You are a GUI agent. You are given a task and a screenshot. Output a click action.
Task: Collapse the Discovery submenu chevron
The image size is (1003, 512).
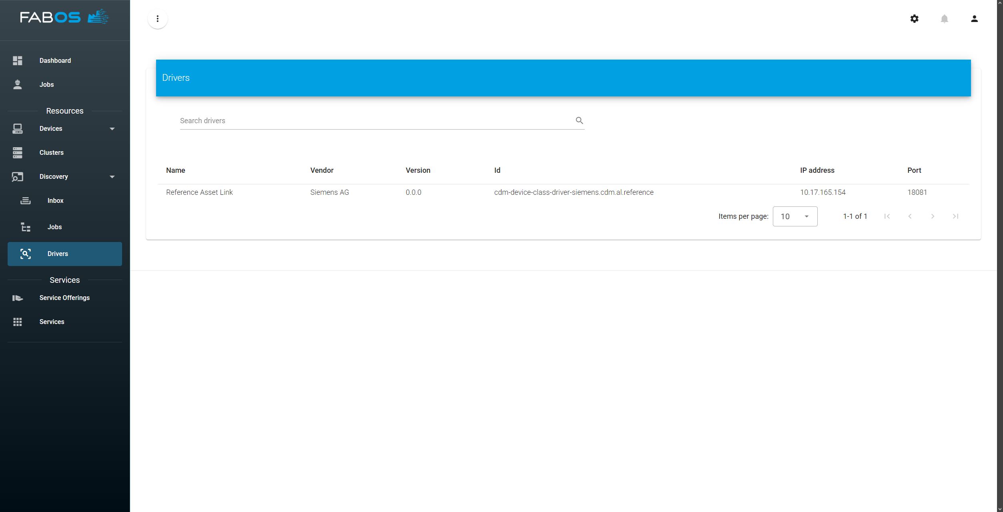click(x=112, y=176)
